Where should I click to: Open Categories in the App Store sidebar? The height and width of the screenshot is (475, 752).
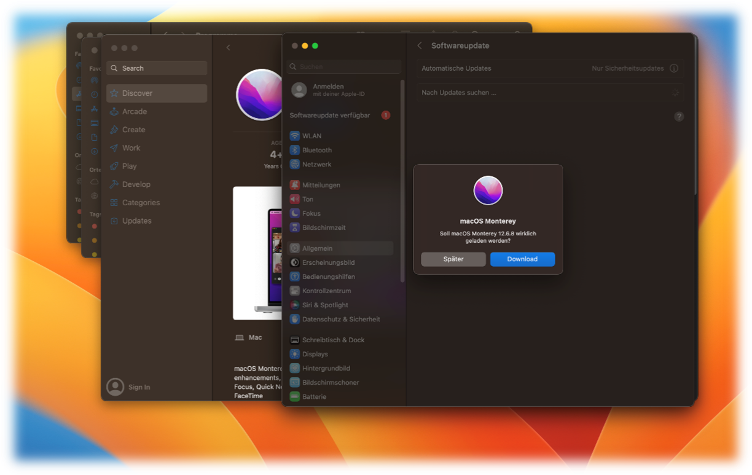coord(157,202)
